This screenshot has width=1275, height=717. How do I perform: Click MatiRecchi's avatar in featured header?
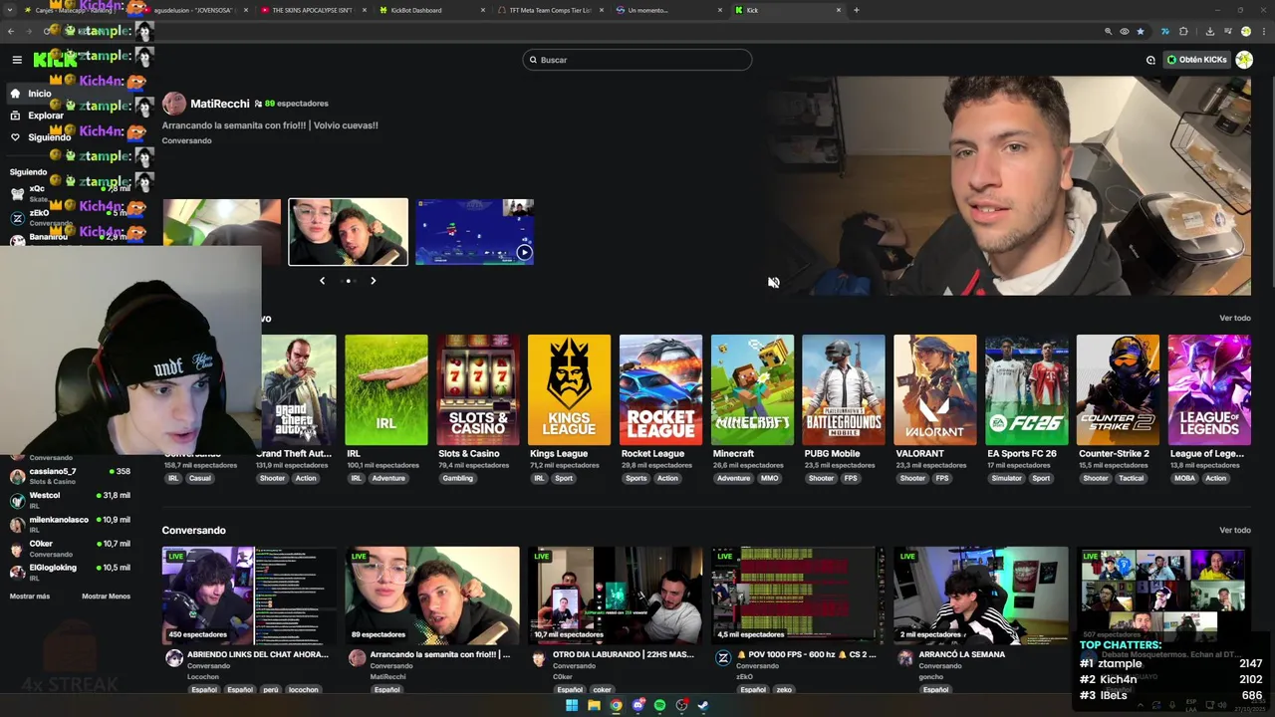(x=174, y=104)
